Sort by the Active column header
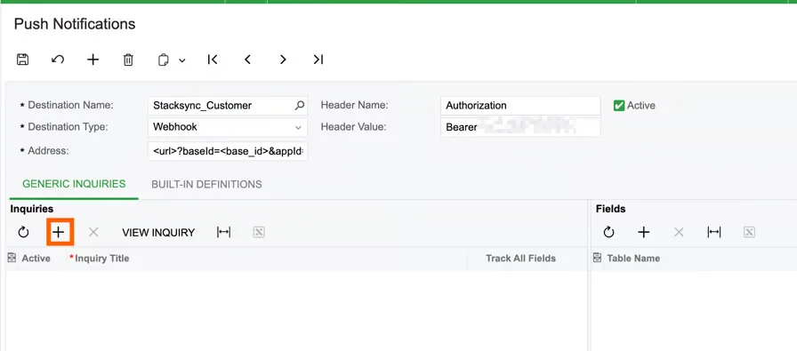797x351 pixels. [36, 258]
